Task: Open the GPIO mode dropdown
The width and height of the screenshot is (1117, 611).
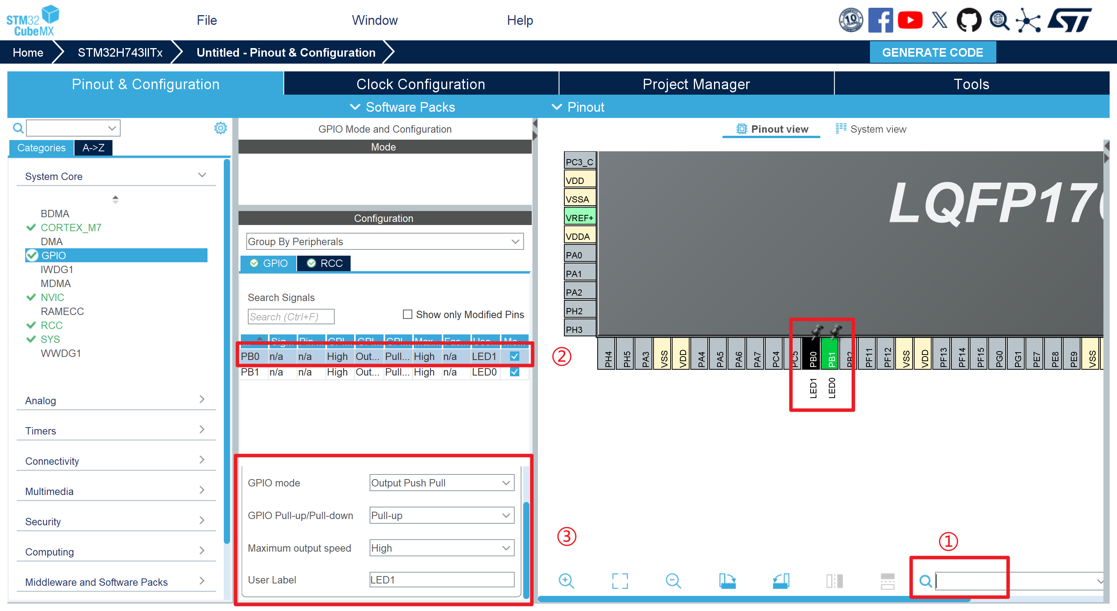Action: tap(442, 483)
